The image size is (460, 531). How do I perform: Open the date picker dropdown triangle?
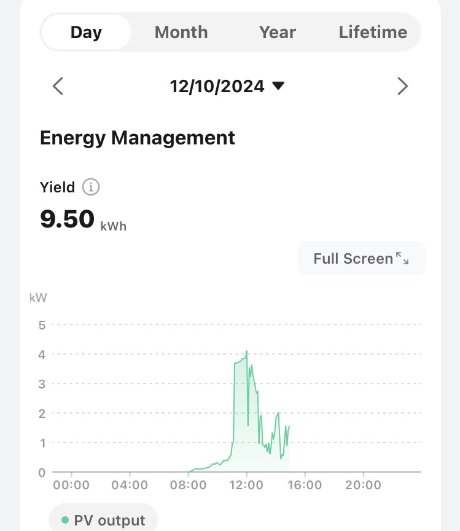pos(278,86)
